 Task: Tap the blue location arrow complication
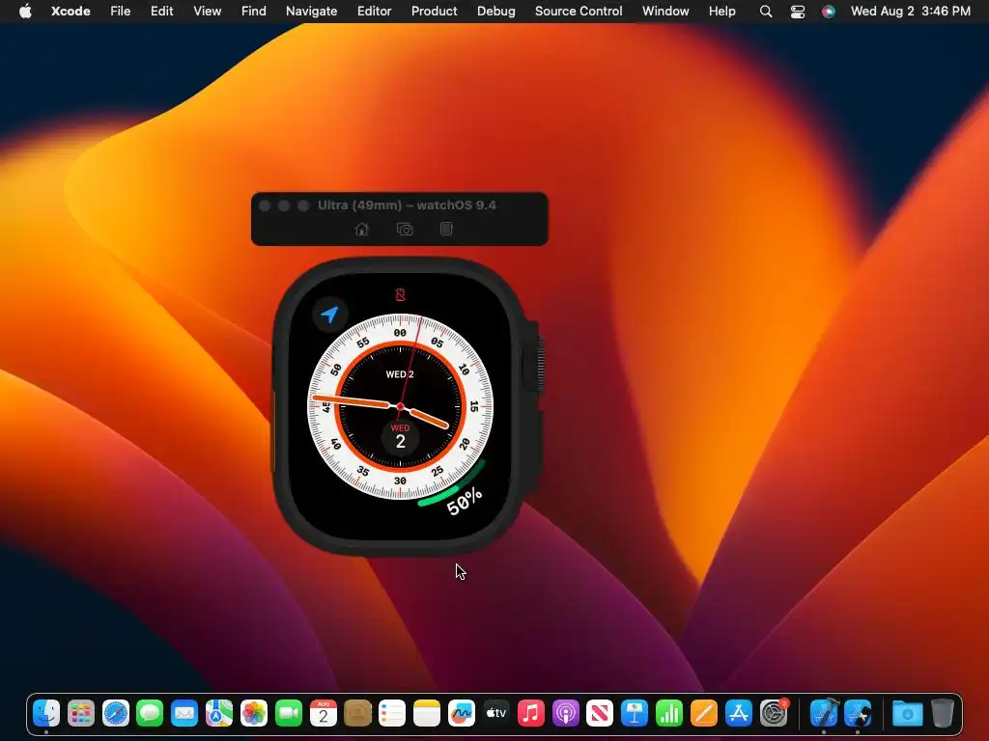click(x=330, y=314)
